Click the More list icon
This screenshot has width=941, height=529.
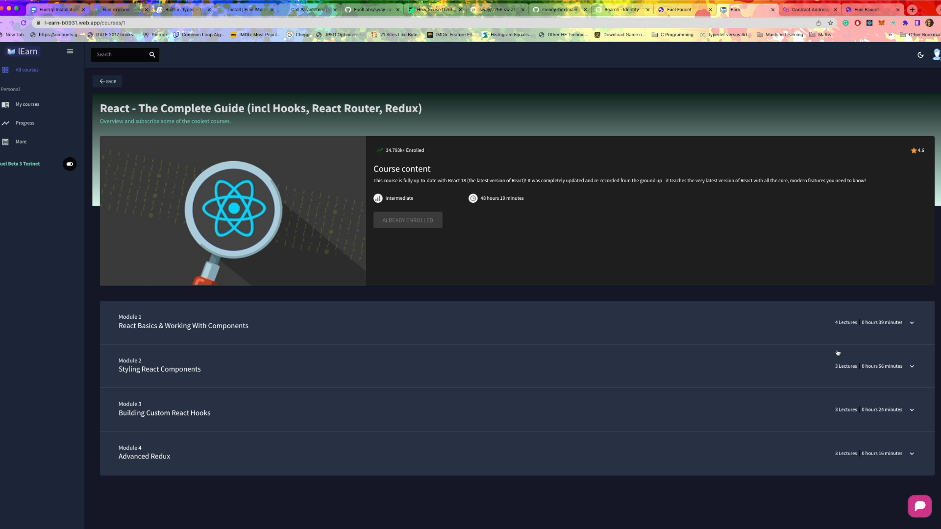click(5, 142)
